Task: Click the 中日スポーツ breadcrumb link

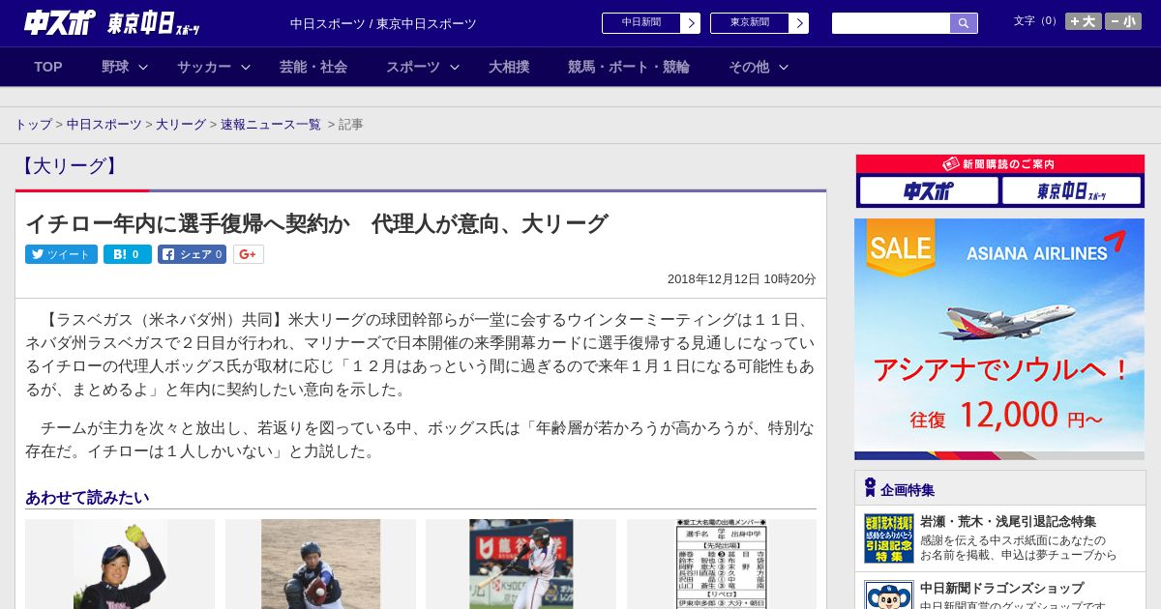Action: [104, 125]
